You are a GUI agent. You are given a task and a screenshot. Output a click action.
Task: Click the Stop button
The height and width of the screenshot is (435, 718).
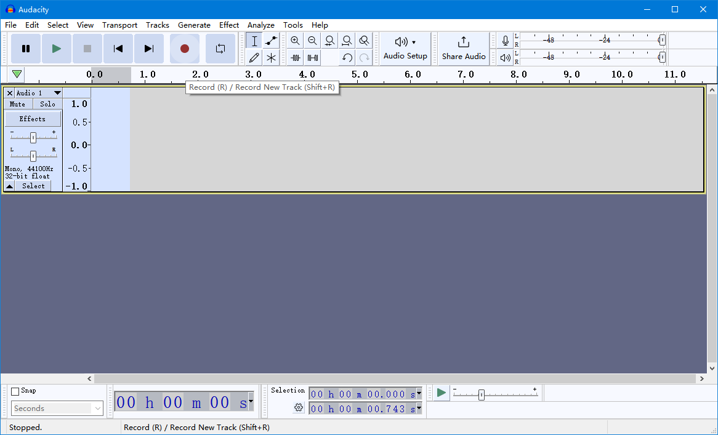coord(87,49)
